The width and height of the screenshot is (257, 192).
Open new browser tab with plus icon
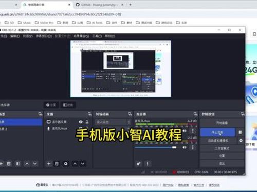click(x=131, y=5)
